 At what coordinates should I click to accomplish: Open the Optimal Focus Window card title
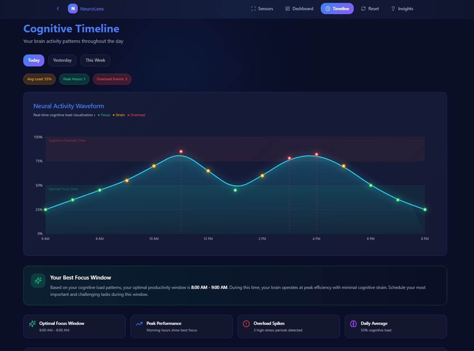tap(62, 323)
